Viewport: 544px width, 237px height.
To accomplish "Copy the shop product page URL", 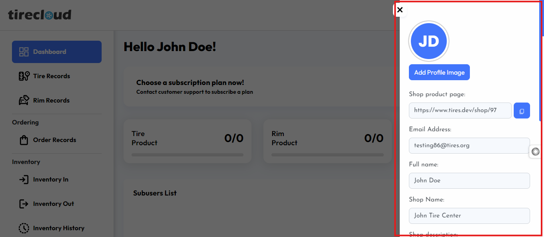I will [x=522, y=111].
